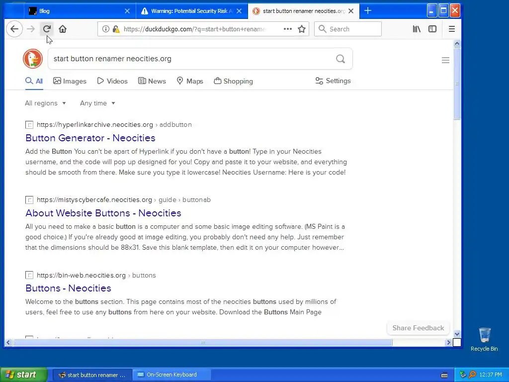The width and height of the screenshot is (509, 382).
Task: Close the Security Risk warning tab
Action: 239,11
